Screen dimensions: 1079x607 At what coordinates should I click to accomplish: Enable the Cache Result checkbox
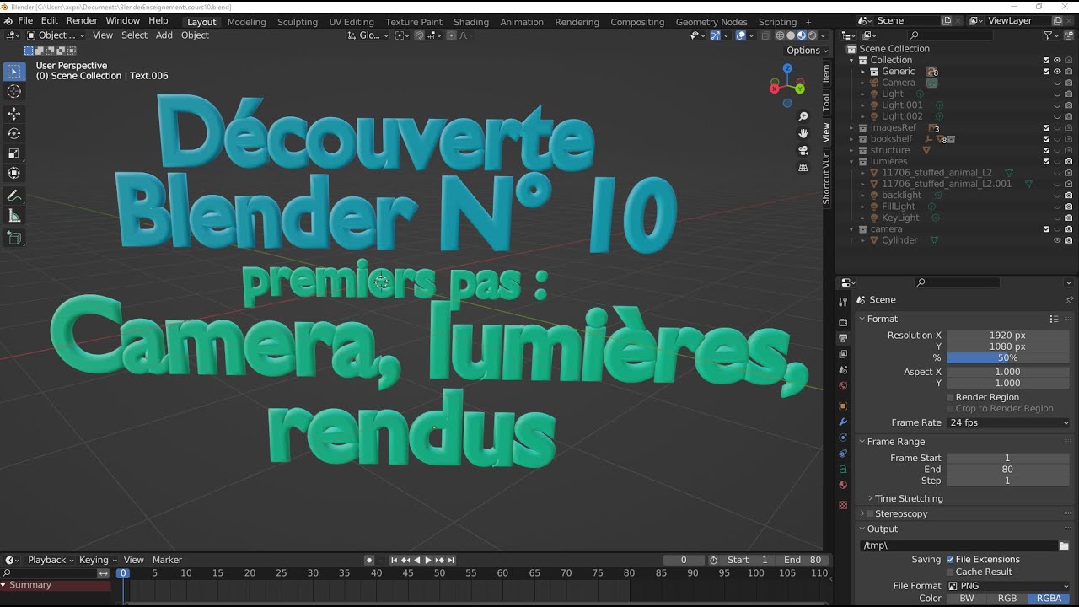[x=950, y=572]
